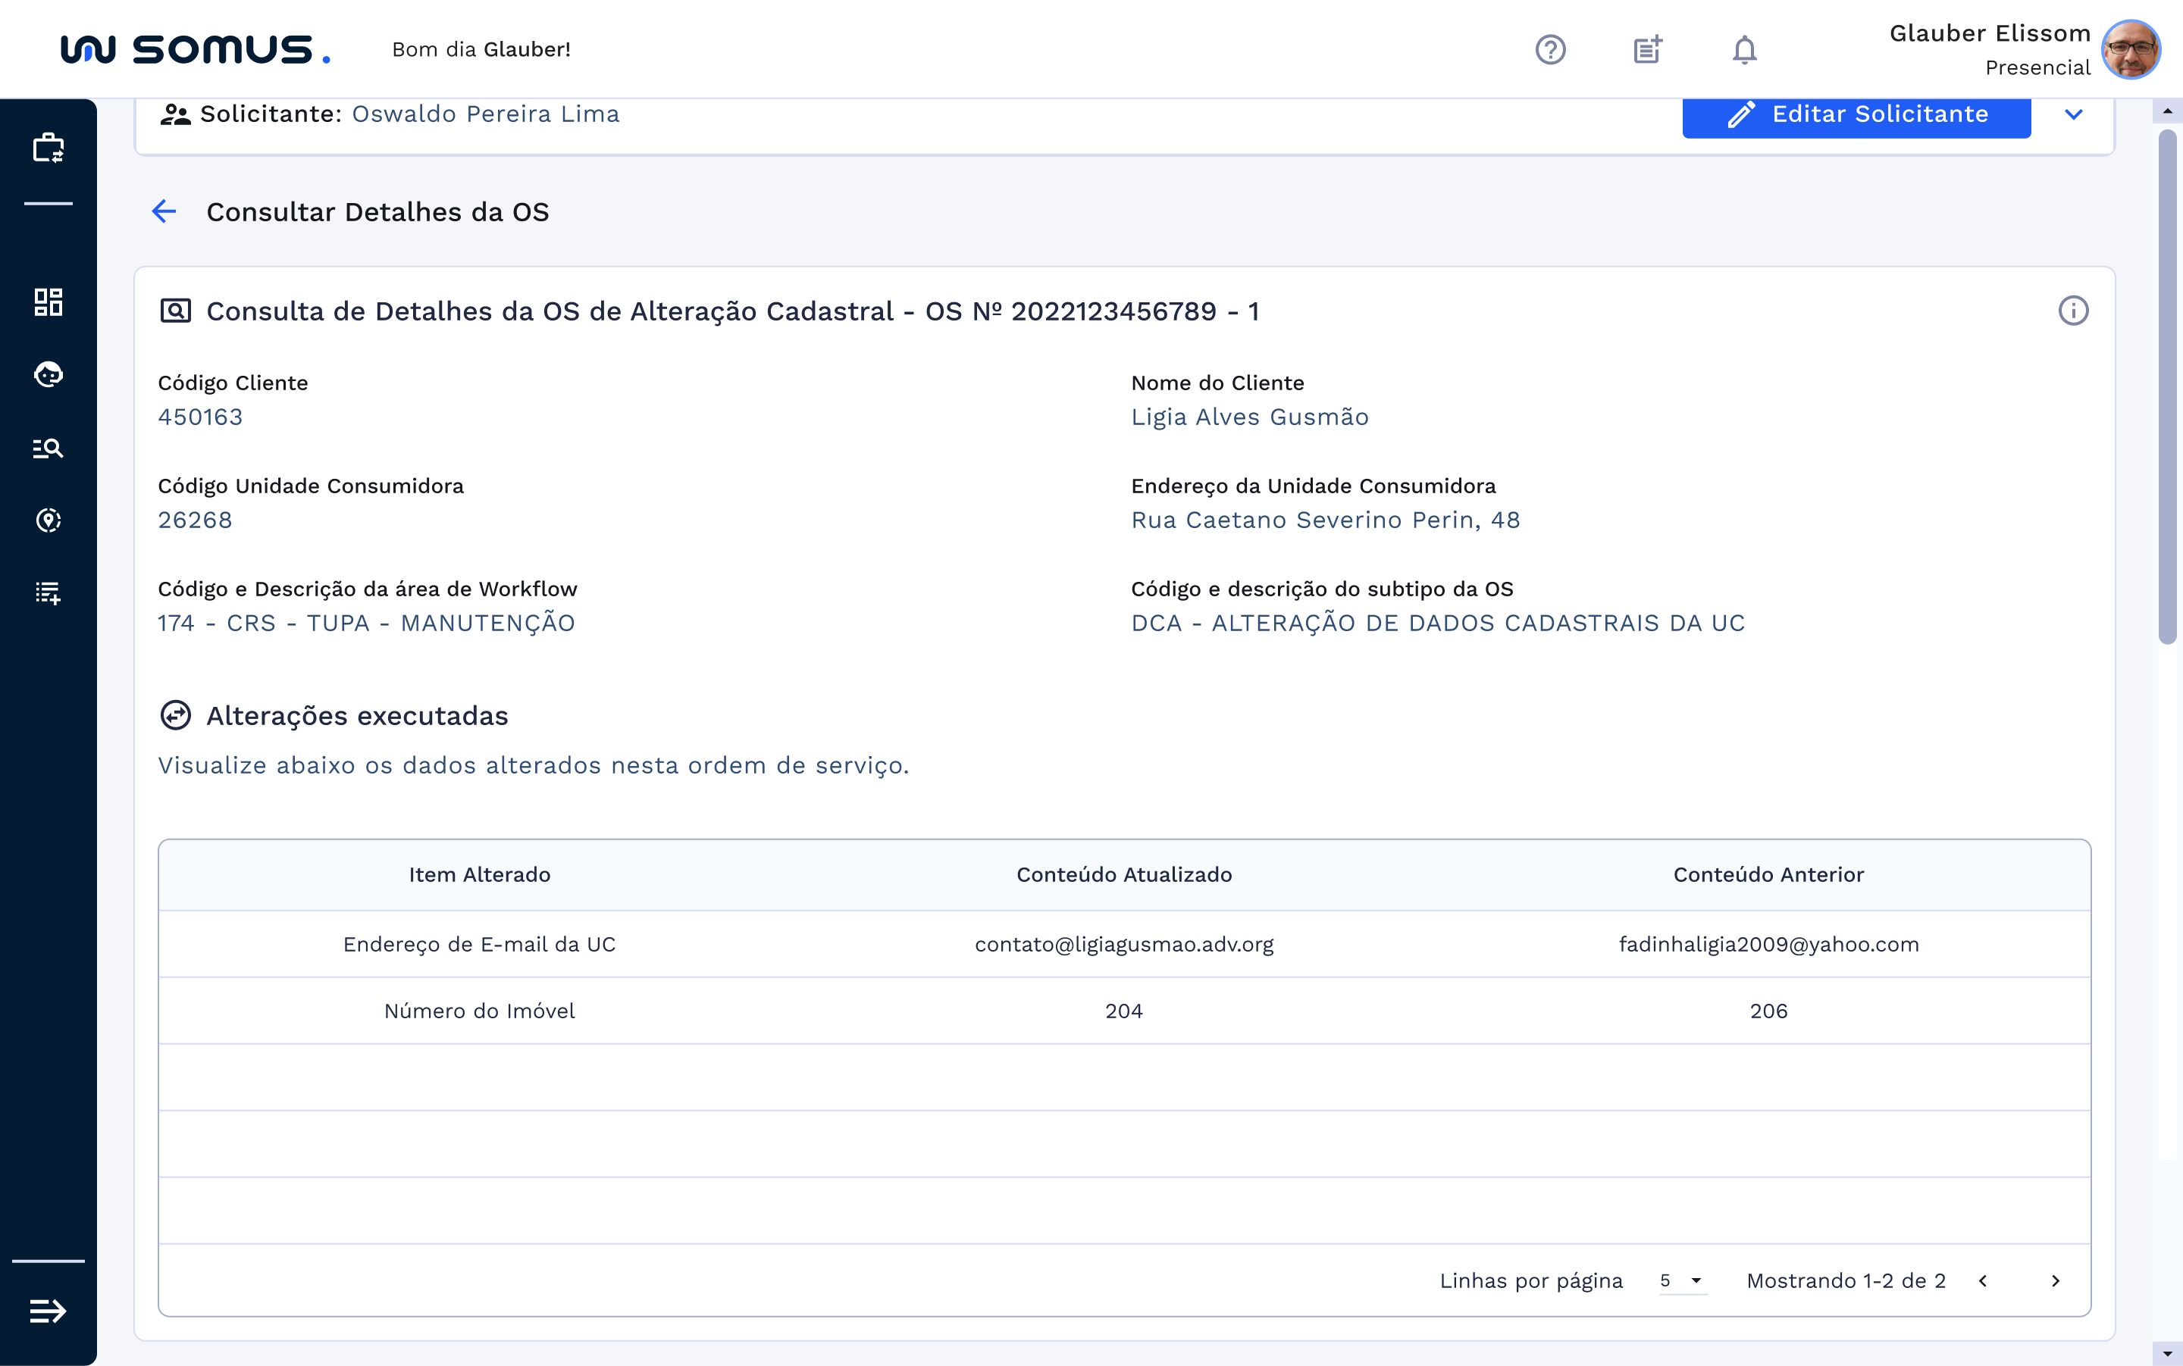Open the dashboard grid icon in sidebar

(x=47, y=302)
